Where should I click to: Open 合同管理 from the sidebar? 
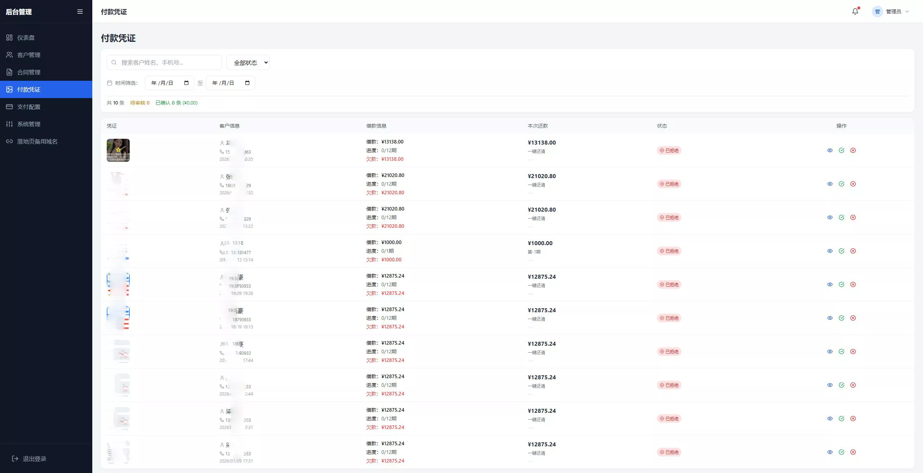[29, 72]
